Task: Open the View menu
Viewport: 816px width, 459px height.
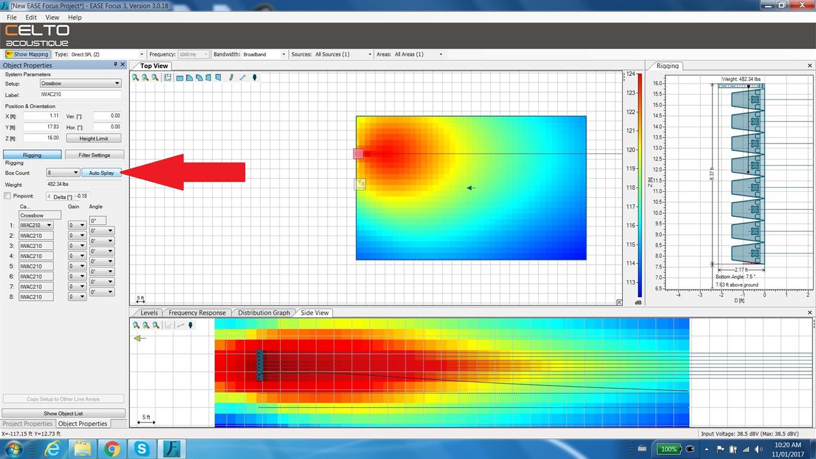Action: [53, 17]
